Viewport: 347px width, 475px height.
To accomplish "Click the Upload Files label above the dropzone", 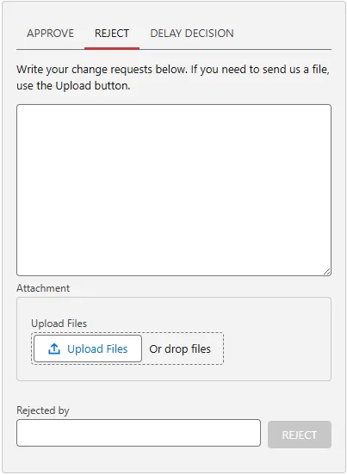I will point(59,324).
